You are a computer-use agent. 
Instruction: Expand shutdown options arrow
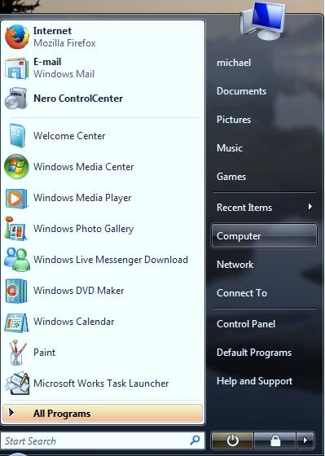(305, 441)
